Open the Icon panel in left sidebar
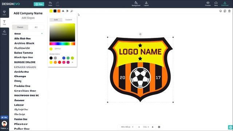 click(4, 13)
